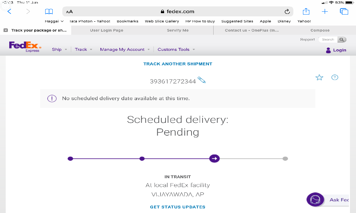Image resolution: width=356 pixels, height=213 pixels.
Task: Edit tracking number with pencil icon
Action: (x=201, y=80)
